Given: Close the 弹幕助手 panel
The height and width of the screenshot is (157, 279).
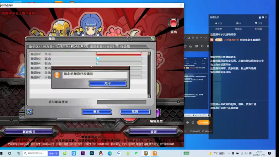Looking at the screenshot, I should point(266,17).
